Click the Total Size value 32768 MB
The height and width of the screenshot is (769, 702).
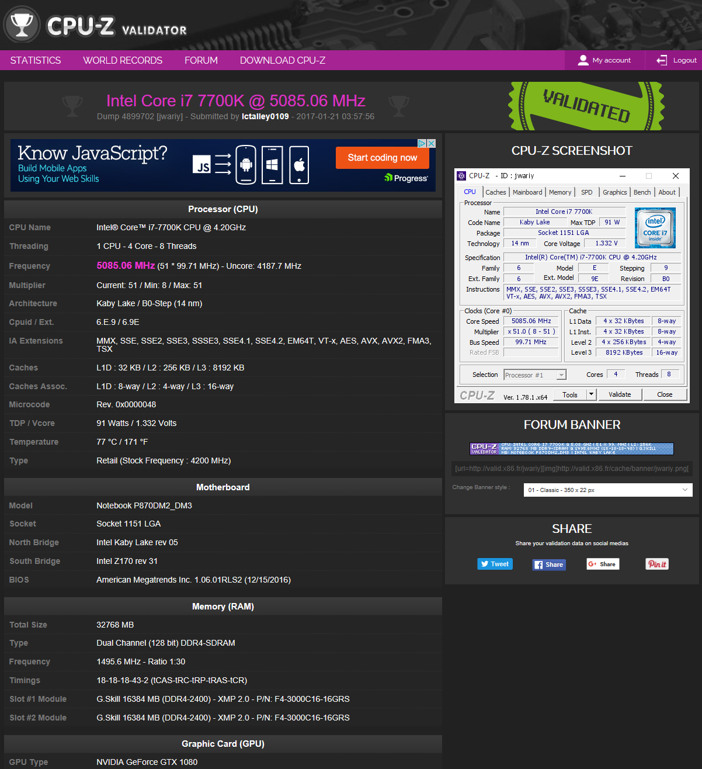tap(115, 625)
